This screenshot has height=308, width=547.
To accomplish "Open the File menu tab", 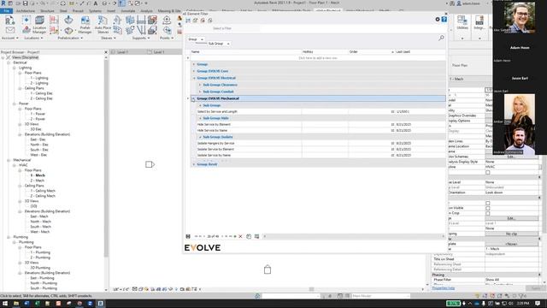I will [6, 11].
